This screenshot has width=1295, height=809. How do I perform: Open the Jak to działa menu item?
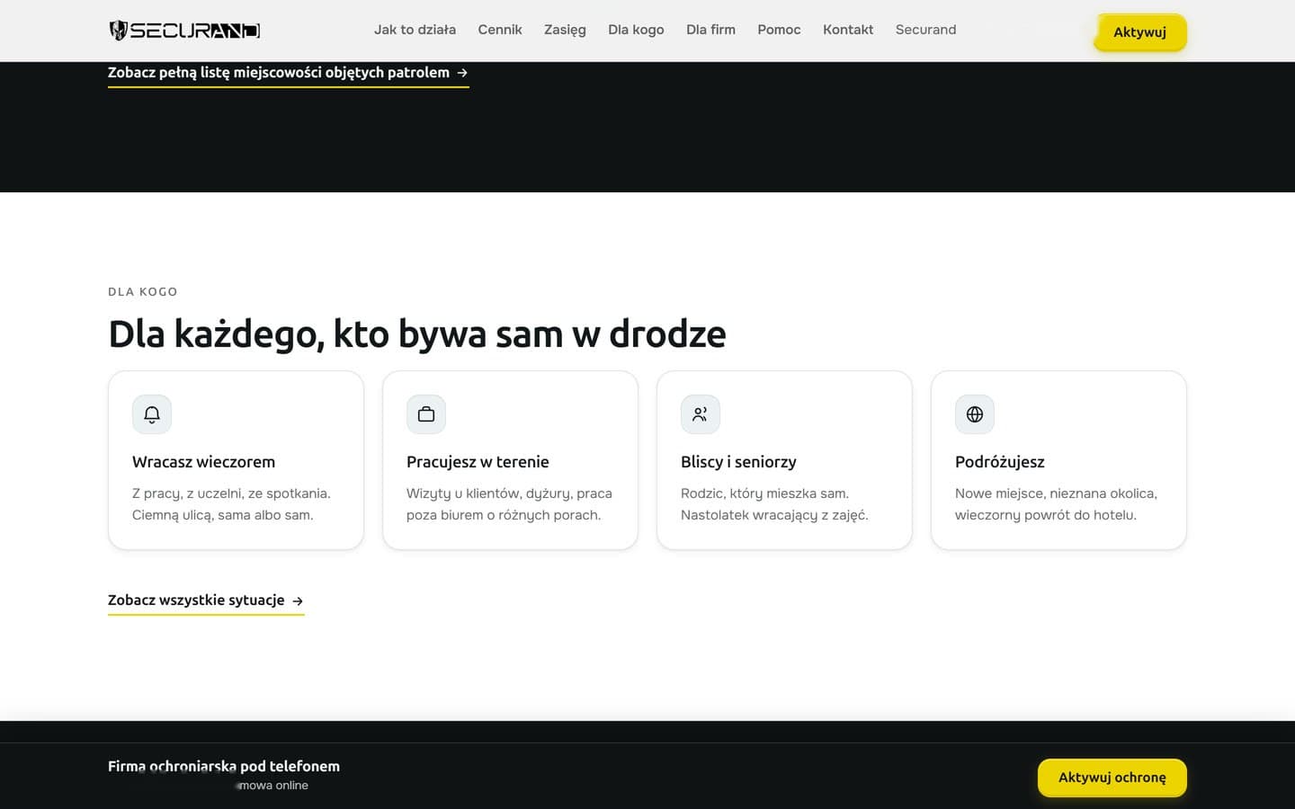pyautogui.click(x=415, y=30)
